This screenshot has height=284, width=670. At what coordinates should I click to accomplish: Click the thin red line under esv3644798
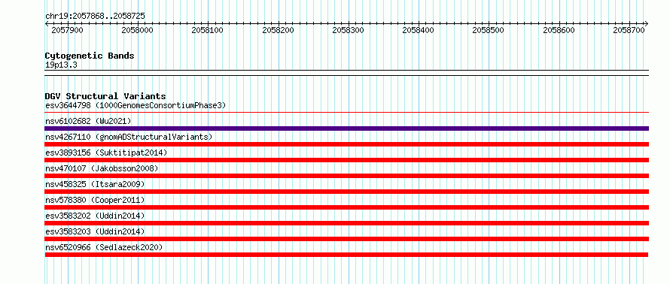pos(346,113)
